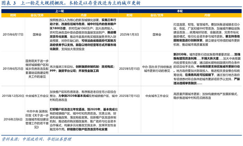The width and height of the screenshot is (243, 146).
Task: Click the 2015年6月17日 date cell
Action: (x=13, y=35)
